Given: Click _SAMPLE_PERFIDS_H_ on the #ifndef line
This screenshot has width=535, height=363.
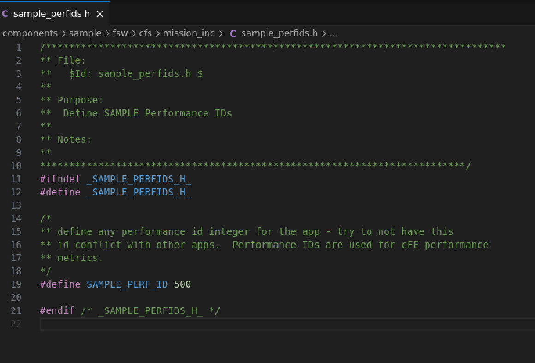Looking at the screenshot, I should [x=139, y=179].
